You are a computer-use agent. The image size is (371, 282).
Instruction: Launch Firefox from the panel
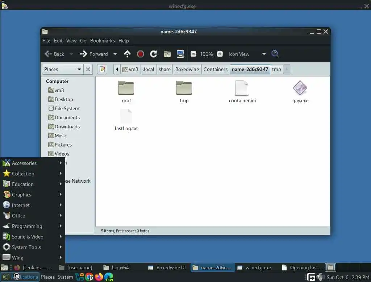pyautogui.click(x=99, y=277)
